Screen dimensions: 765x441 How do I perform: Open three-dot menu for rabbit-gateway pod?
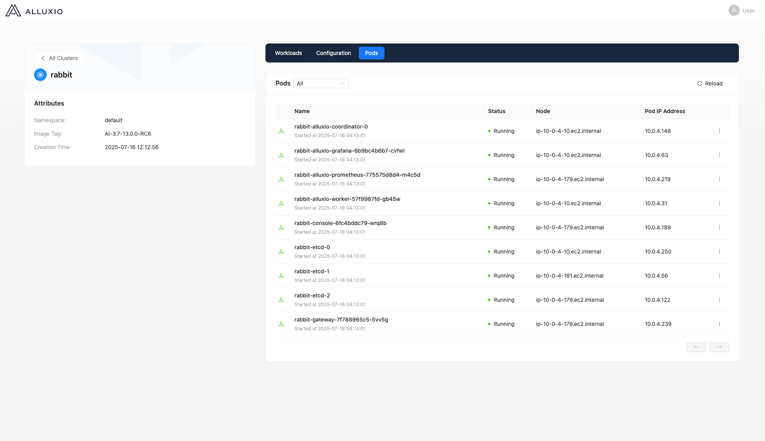tap(719, 324)
